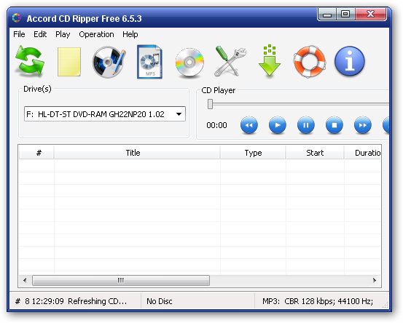The image size is (403, 323).
Task: Click the orange lifebuoy help icon
Action: coord(310,62)
